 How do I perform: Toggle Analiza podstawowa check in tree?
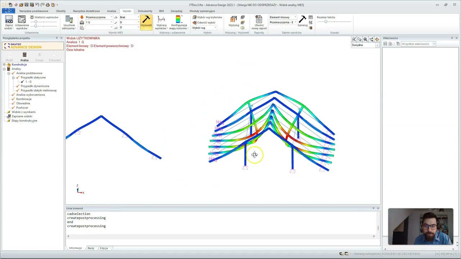click(13, 73)
